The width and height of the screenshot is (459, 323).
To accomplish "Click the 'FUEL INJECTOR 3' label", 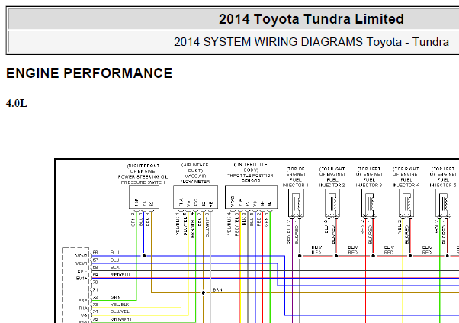I will coord(369,182).
